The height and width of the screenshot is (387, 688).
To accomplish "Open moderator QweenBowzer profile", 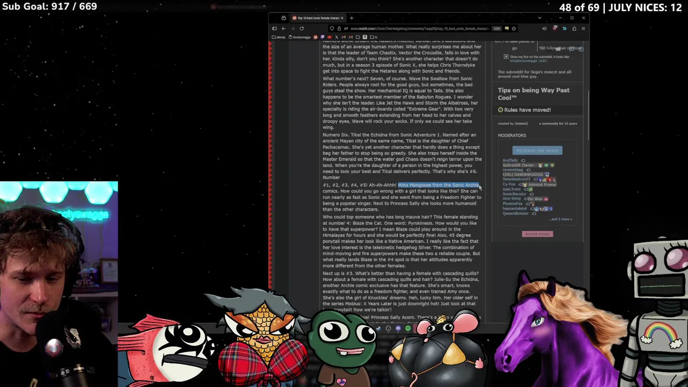I will 515,213.
